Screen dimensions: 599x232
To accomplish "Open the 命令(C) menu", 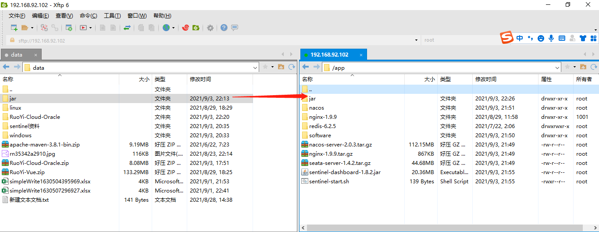I will click(88, 16).
